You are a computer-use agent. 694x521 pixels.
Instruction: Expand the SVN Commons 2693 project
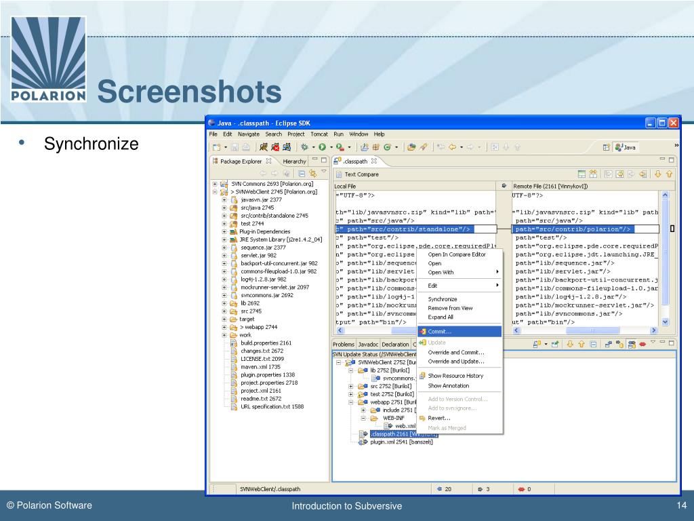pyautogui.click(x=215, y=184)
